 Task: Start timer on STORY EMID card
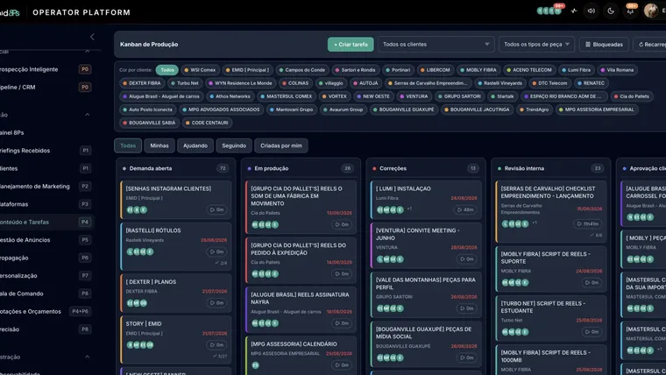(216, 345)
